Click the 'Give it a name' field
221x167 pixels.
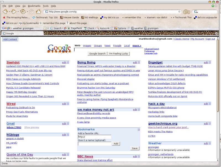(94, 144)
